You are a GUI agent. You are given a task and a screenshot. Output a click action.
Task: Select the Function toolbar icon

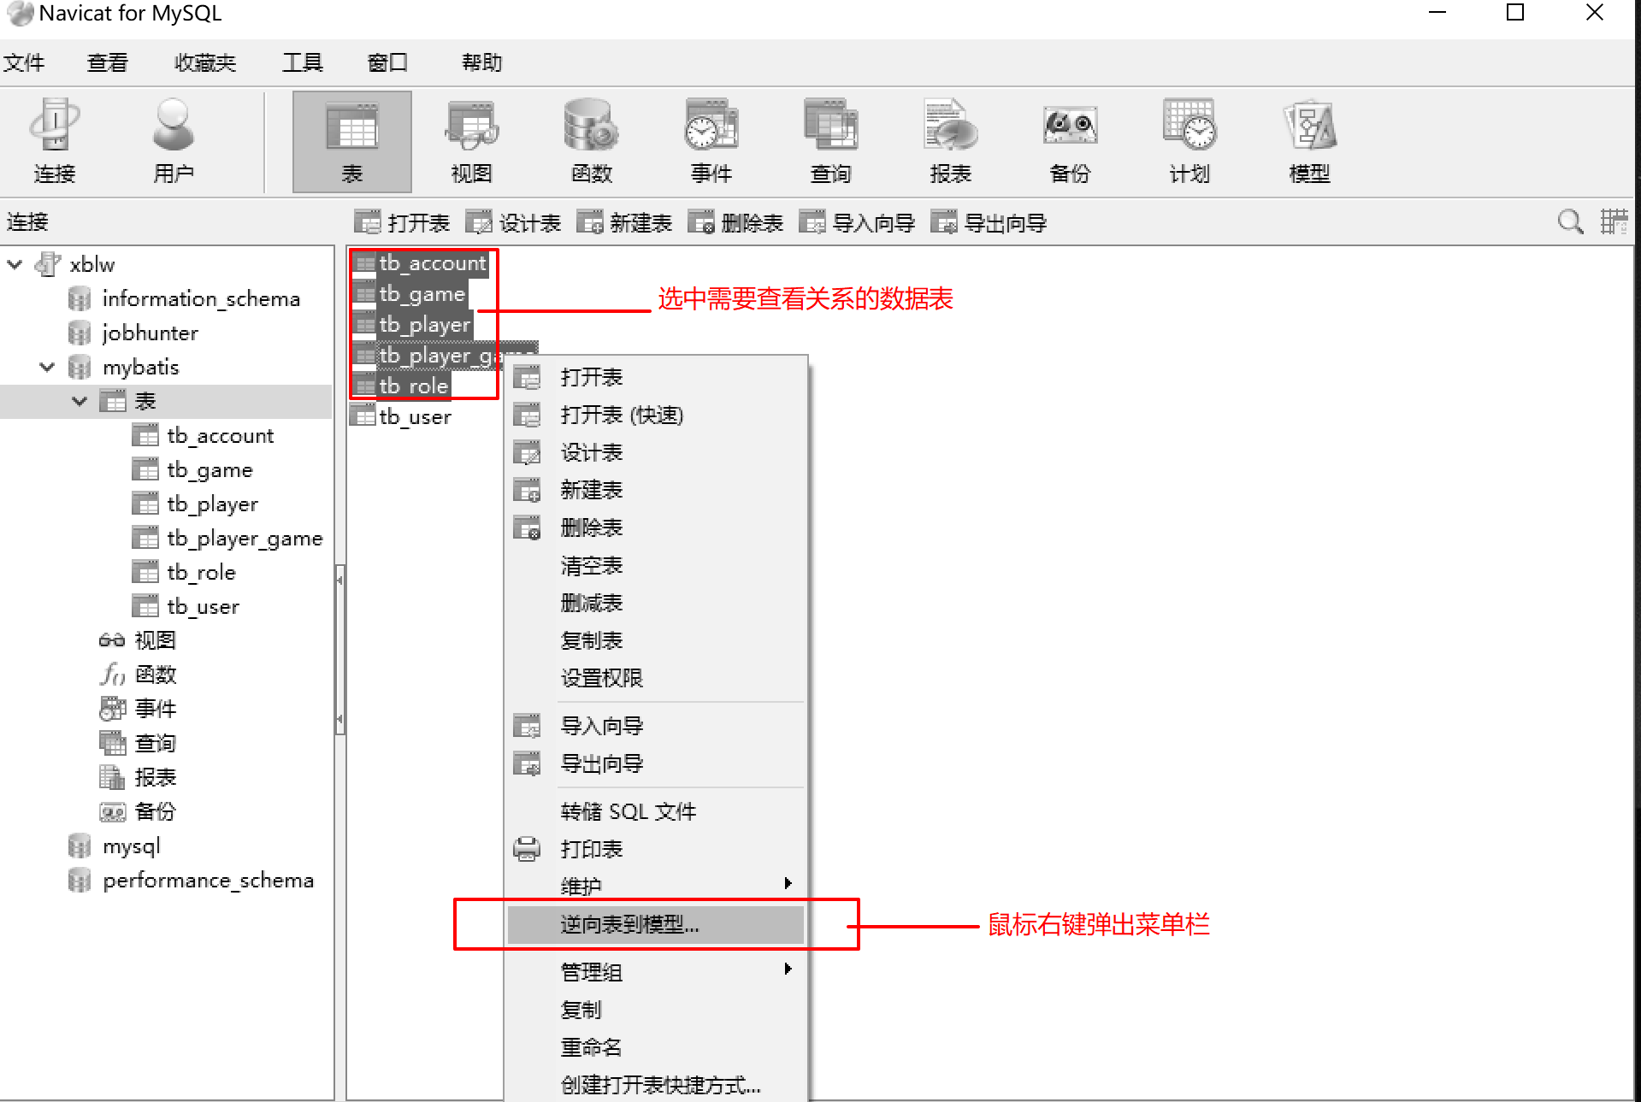pos(591,141)
